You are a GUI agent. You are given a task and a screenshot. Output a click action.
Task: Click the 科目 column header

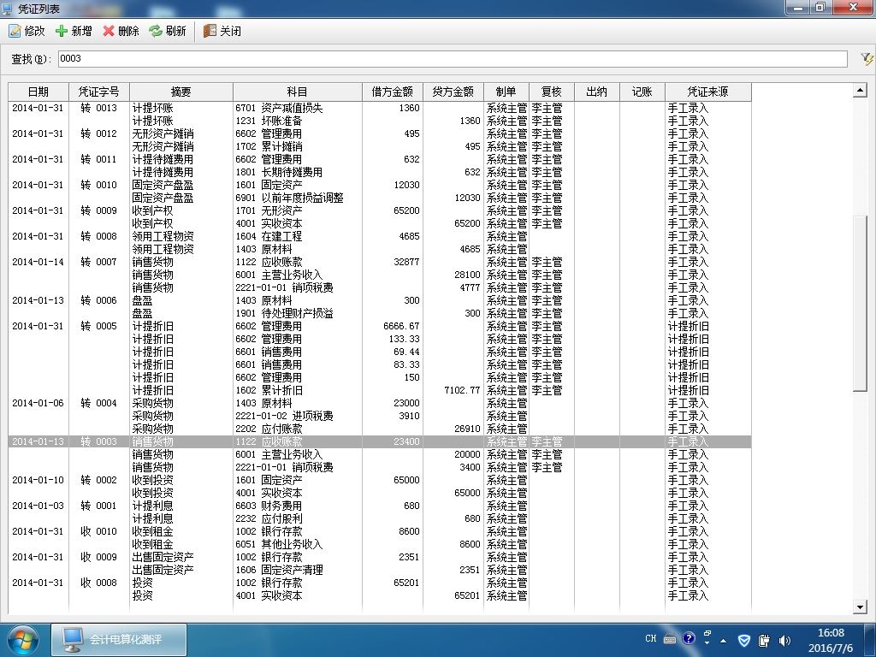click(x=297, y=92)
